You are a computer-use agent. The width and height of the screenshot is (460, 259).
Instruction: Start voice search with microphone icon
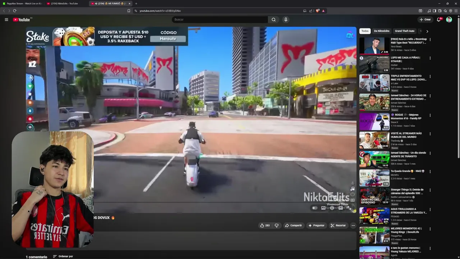click(286, 19)
